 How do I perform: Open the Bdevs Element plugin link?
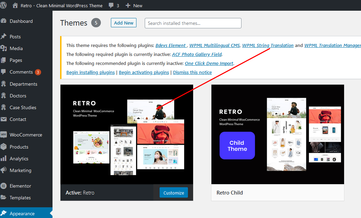pos(171,45)
